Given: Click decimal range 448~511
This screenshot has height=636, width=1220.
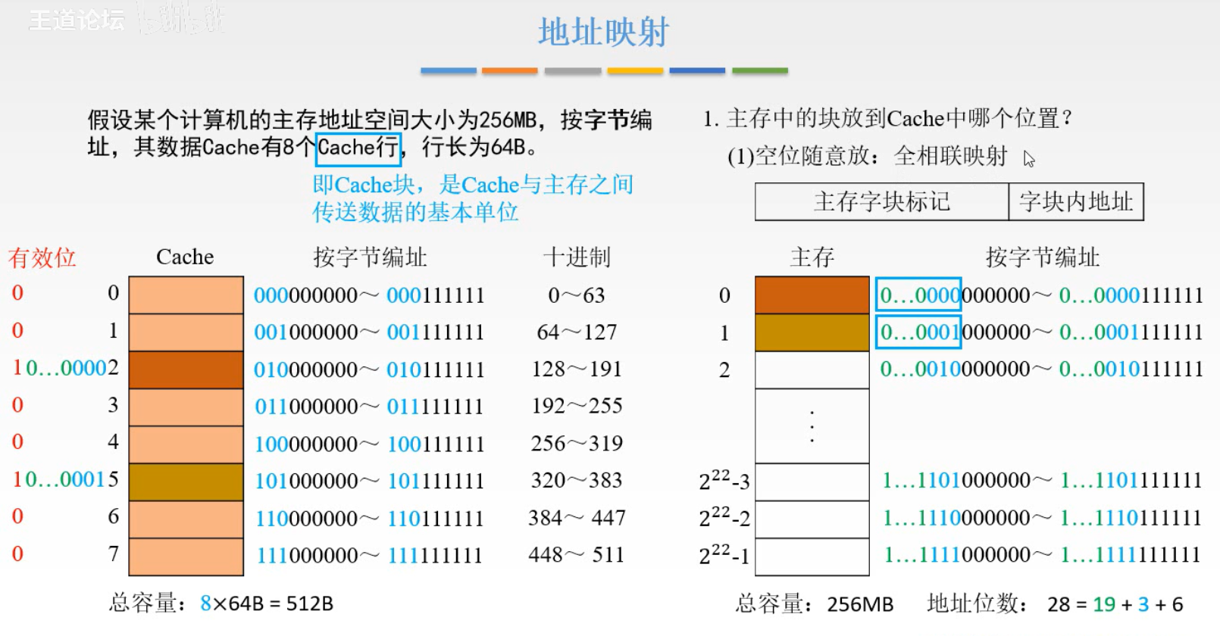Looking at the screenshot, I should (577, 555).
